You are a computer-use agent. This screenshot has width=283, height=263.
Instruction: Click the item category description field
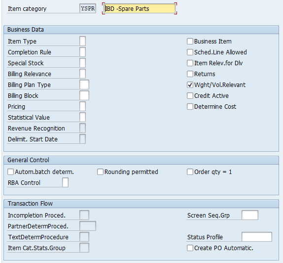140,8
